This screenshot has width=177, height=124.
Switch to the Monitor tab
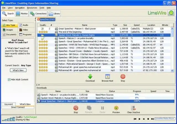[x=22, y=14]
